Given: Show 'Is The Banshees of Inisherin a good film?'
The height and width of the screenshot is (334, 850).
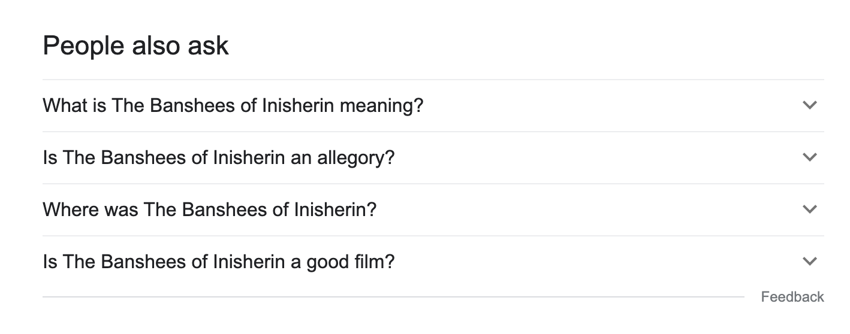Looking at the screenshot, I should (x=219, y=262).
